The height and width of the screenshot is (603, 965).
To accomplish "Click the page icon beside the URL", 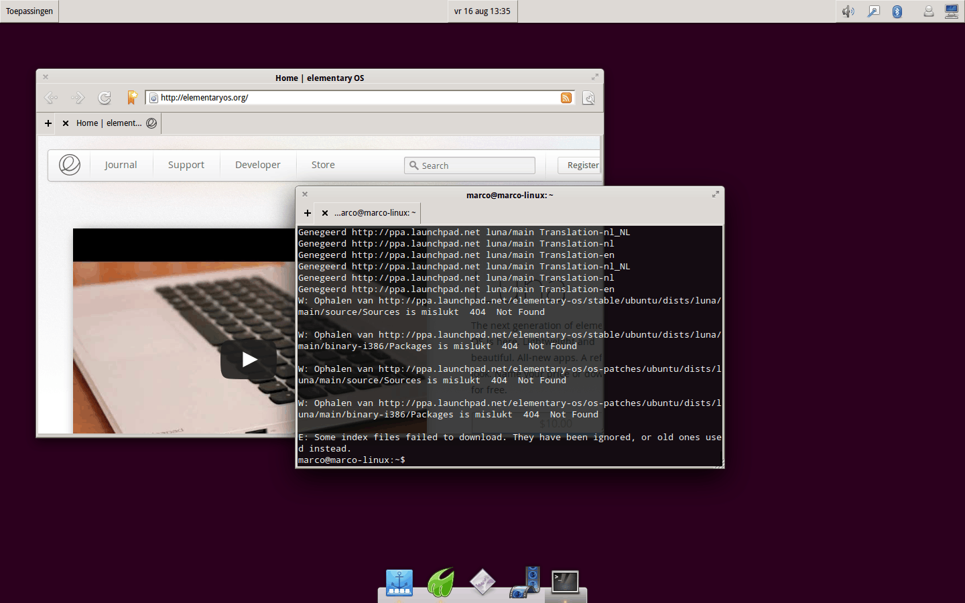I will tap(153, 98).
